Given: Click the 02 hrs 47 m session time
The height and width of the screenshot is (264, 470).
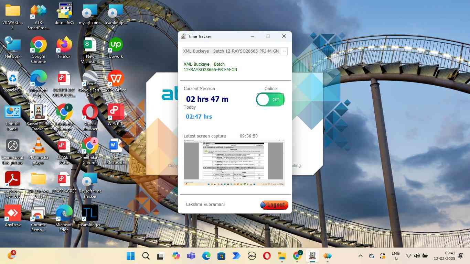Looking at the screenshot, I should [207, 99].
